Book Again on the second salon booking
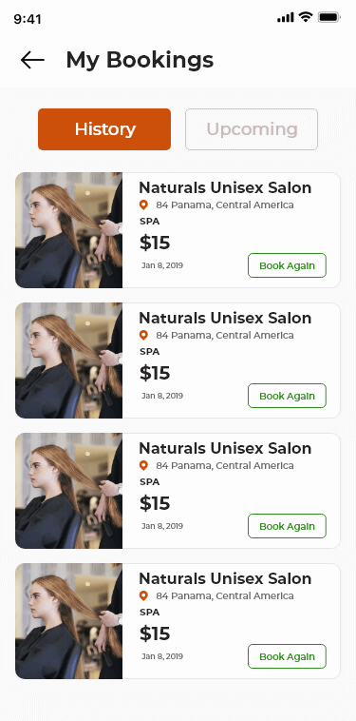 288,396
